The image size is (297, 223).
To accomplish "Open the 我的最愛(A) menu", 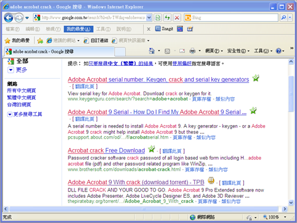I will pyautogui.click(x=78, y=29).
